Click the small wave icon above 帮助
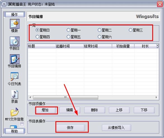164x138 pixels. point(22,125)
